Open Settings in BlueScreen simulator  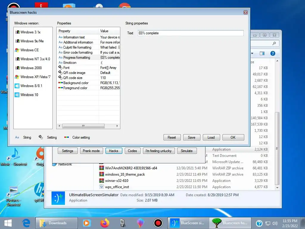click(68, 151)
